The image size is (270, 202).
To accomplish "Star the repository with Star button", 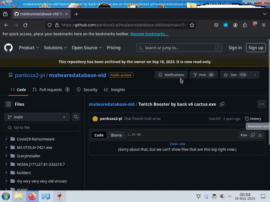I will coord(235,75).
